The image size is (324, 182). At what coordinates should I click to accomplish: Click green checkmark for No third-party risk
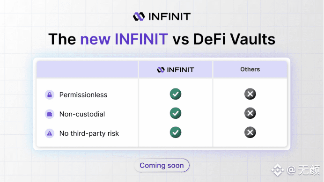pos(176,132)
